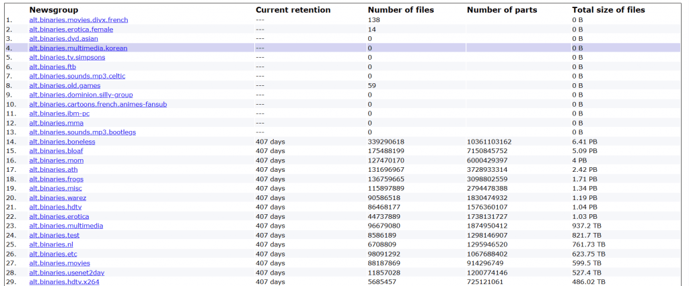Screen dimensions: 689x286
Task: Click the Newsgroup column header
Action: click(x=54, y=9)
